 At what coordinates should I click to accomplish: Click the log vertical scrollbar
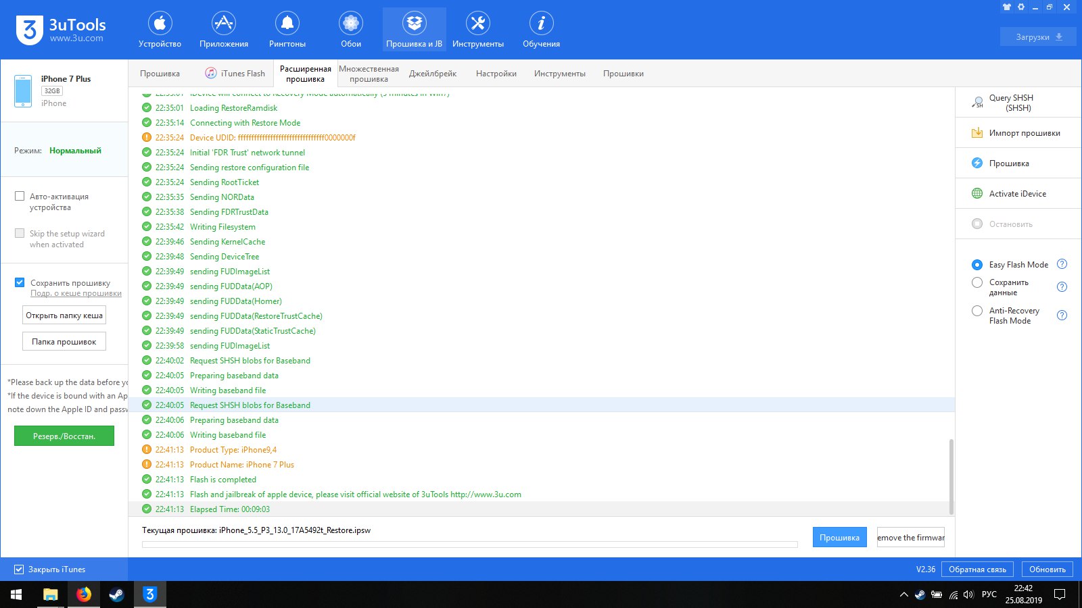pyautogui.click(x=951, y=477)
